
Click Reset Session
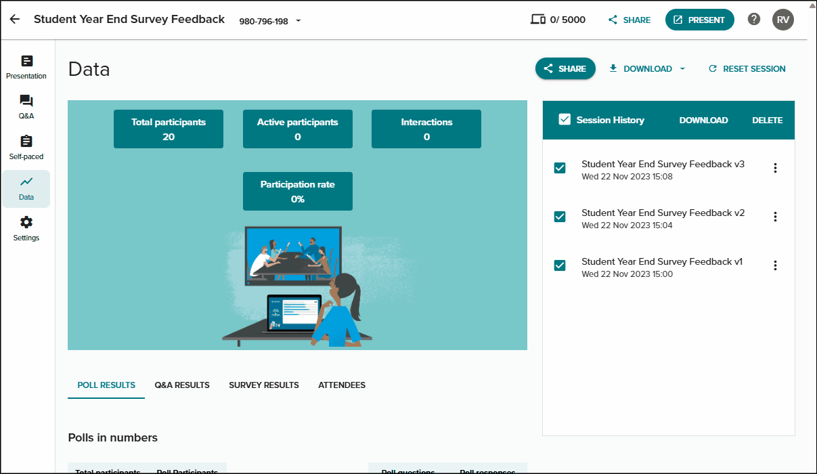(x=747, y=68)
